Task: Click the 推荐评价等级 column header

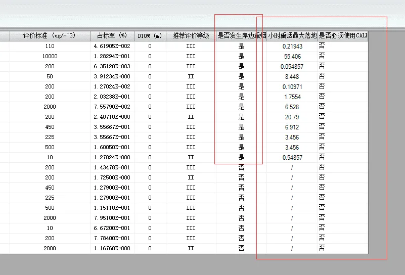Action: pos(191,35)
